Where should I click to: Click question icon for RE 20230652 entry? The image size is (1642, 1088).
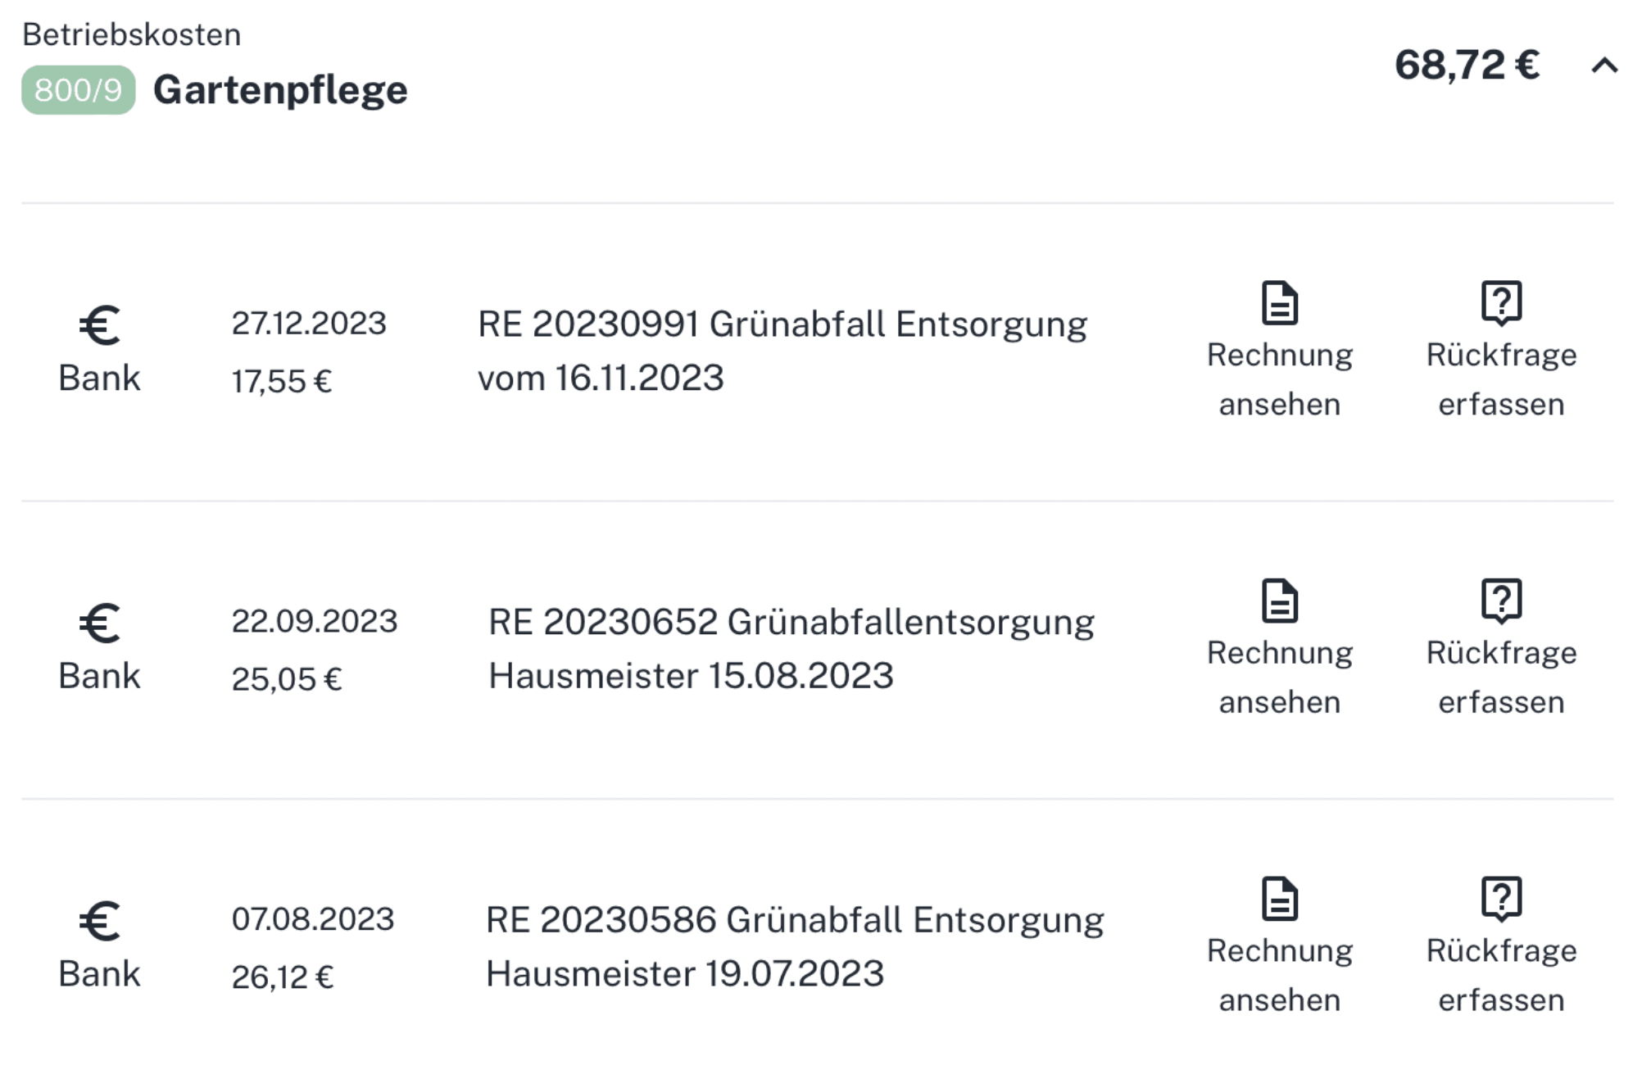[1501, 601]
